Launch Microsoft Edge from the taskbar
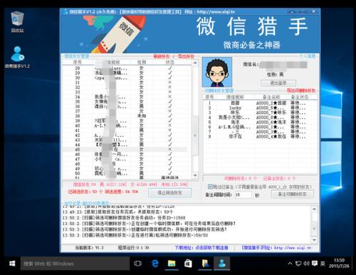 pyautogui.click(x=155, y=264)
